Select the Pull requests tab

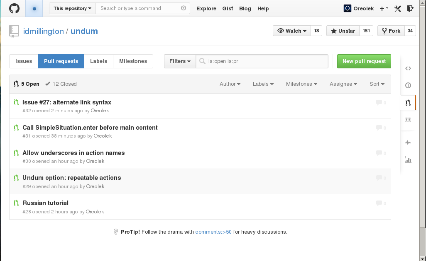point(61,61)
